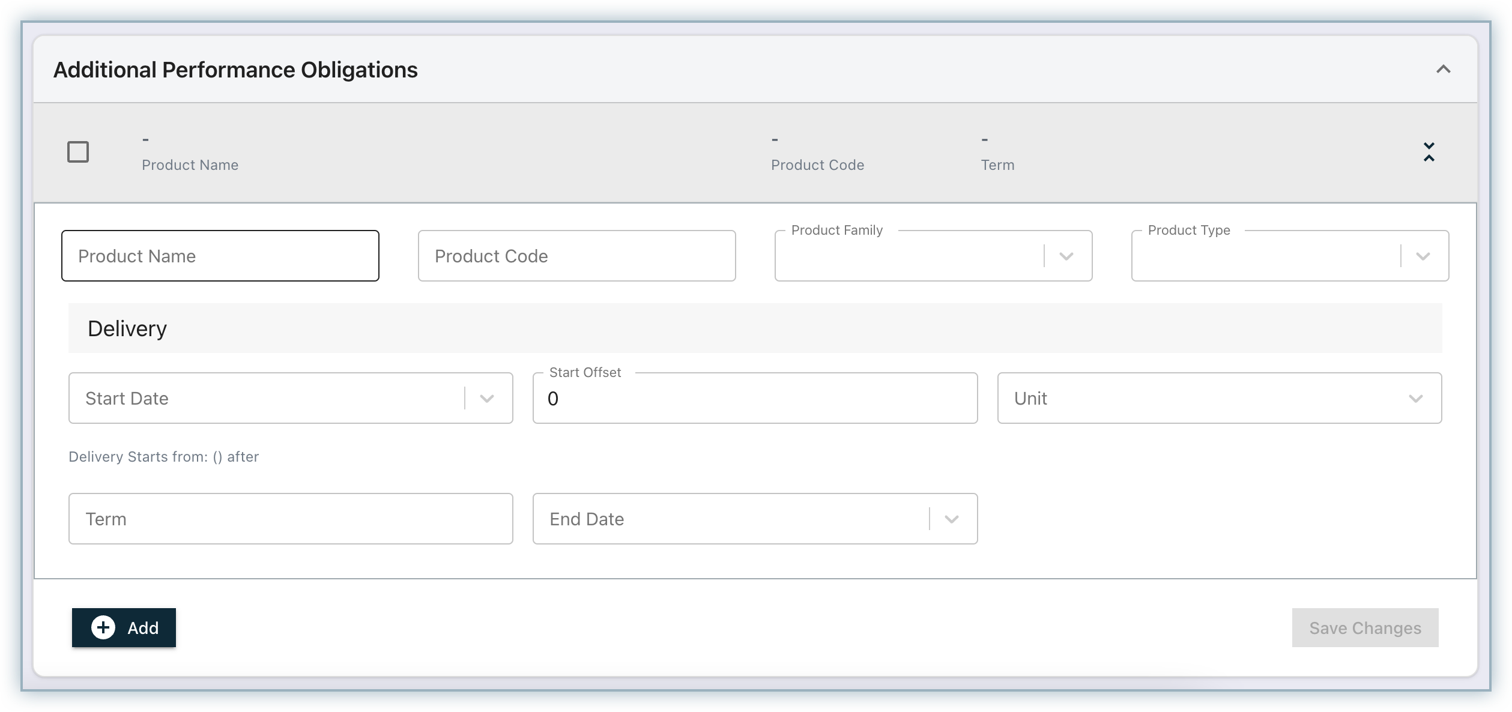Expand the Unit dropdown chevron
Image resolution: width=1512 pixels, height=712 pixels.
[1415, 399]
